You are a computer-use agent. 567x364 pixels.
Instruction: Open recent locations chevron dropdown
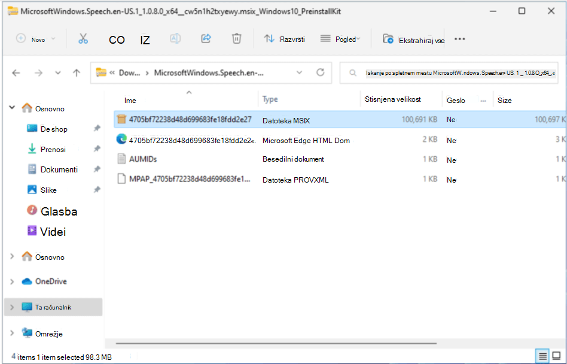[x=58, y=73]
